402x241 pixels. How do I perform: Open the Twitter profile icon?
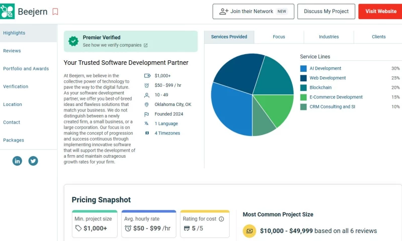(x=33, y=161)
